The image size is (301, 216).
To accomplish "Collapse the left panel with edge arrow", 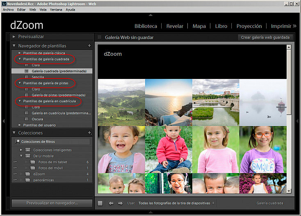I will pyautogui.click(x=3, y=121).
